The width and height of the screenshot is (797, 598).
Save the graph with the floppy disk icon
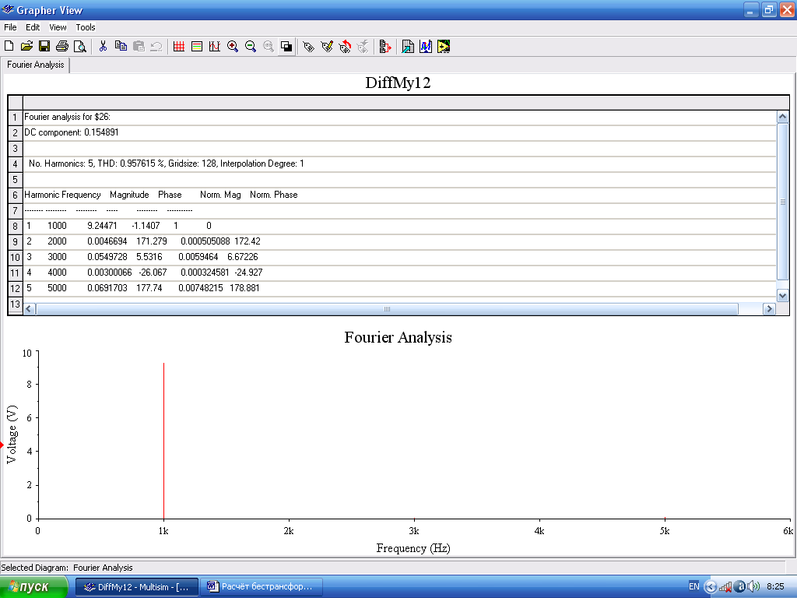pos(44,47)
